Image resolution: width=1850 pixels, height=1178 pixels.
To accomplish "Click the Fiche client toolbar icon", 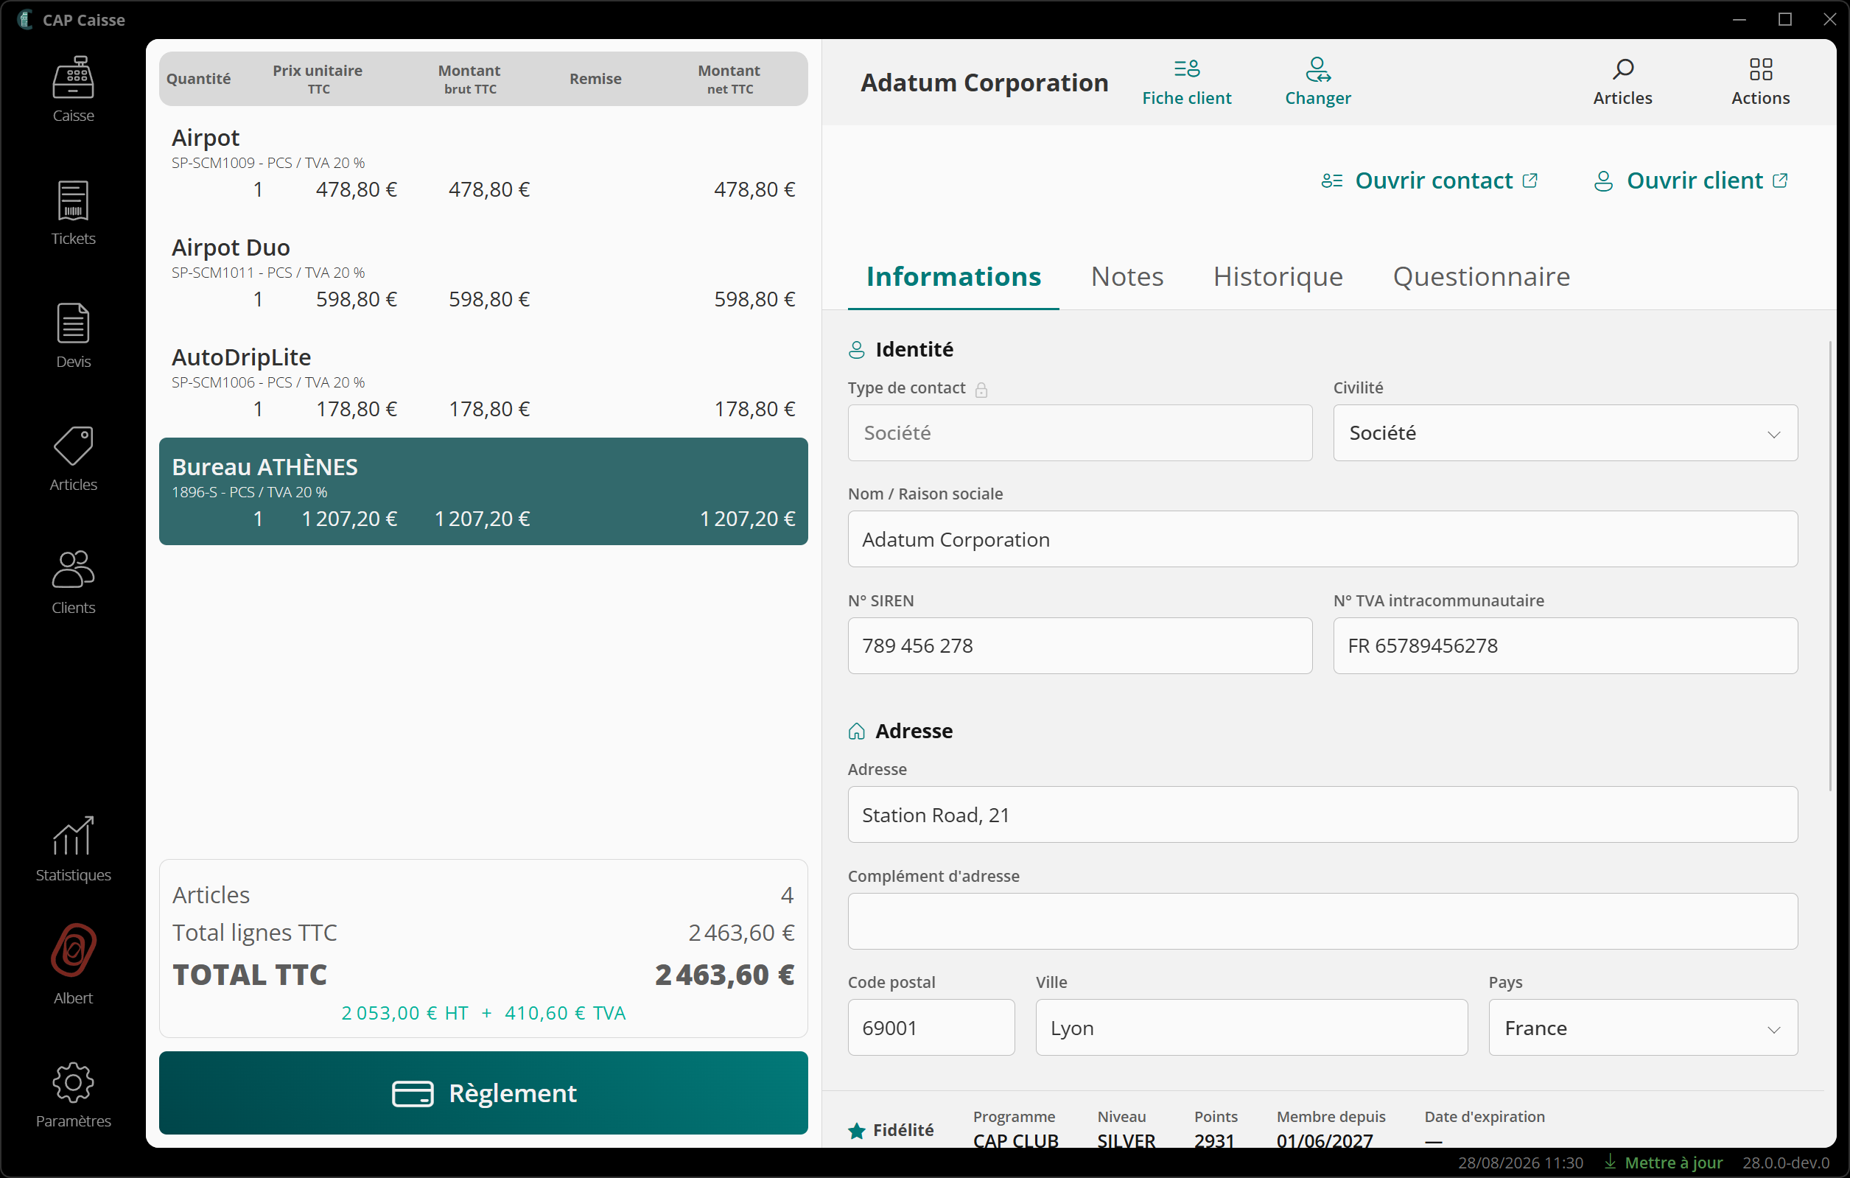I will 1186,83.
